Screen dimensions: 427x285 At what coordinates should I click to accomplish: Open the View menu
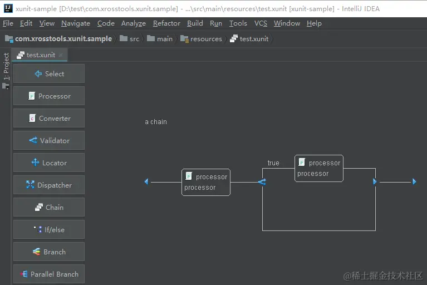coord(47,23)
